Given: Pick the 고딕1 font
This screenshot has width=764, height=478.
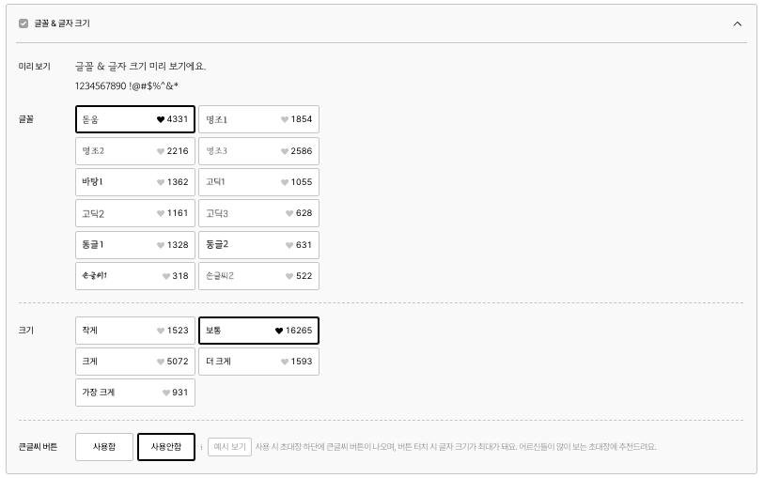Looking at the screenshot, I should click(x=258, y=182).
